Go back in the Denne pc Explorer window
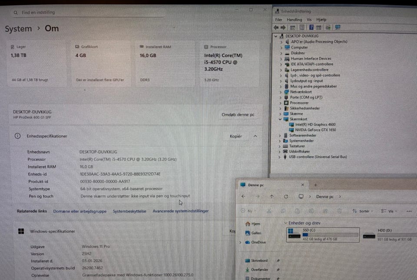The height and width of the screenshot is (280, 417). [243, 197]
